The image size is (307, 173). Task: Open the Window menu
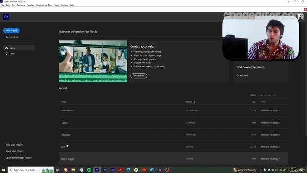tap(64, 5)
